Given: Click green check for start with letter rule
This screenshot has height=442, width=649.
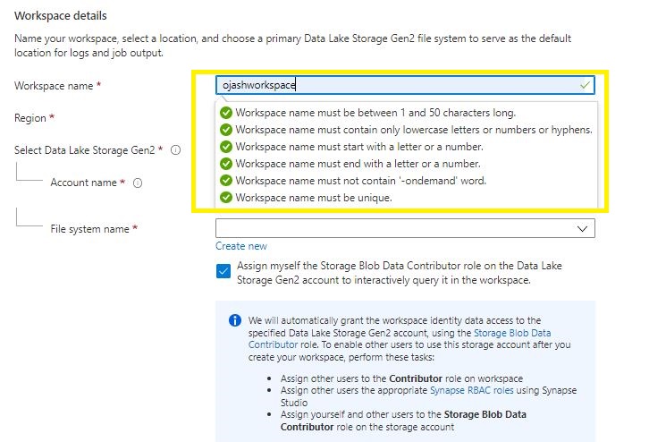Looking at the screenshot, I should coord(226,147).
